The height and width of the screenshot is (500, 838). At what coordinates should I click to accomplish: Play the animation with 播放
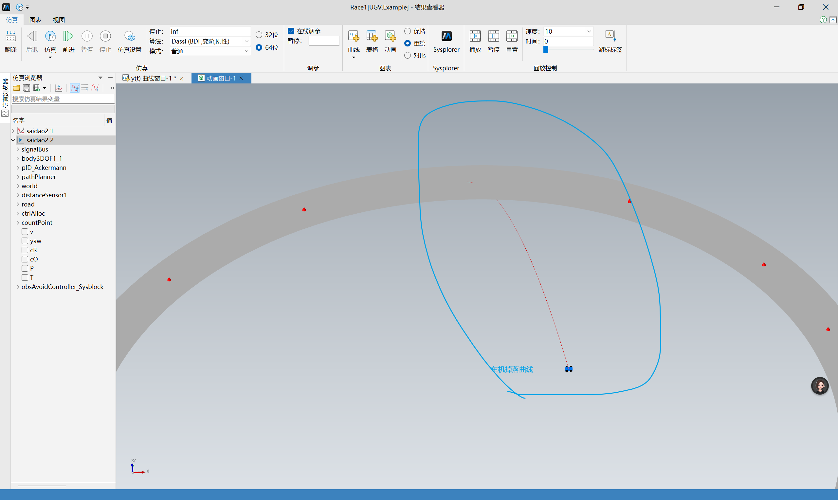coord(475,36)
